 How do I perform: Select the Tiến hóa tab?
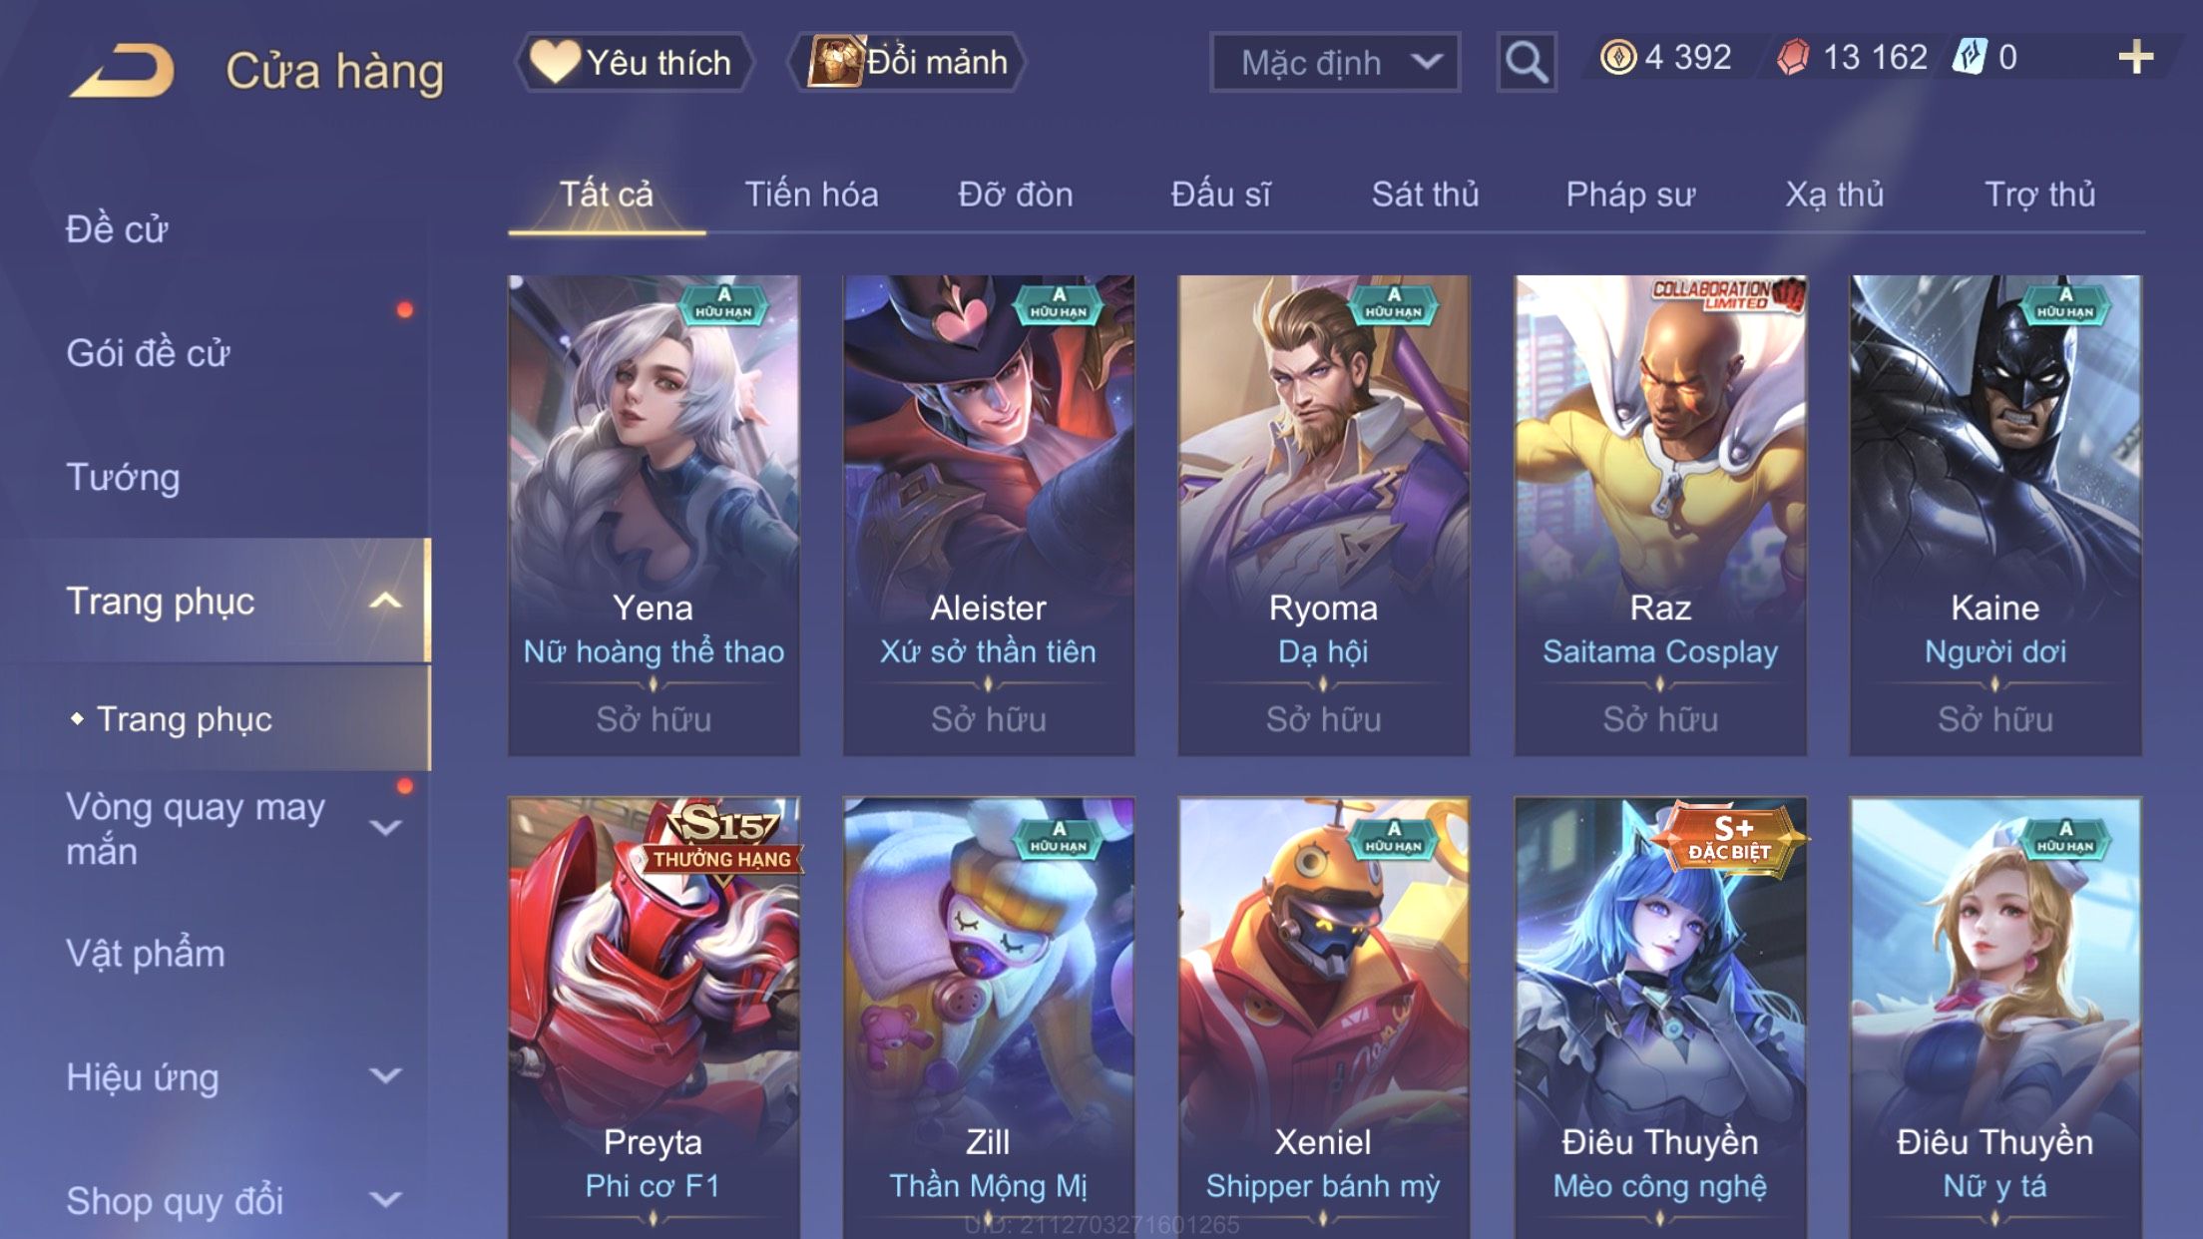pos(811,194)
